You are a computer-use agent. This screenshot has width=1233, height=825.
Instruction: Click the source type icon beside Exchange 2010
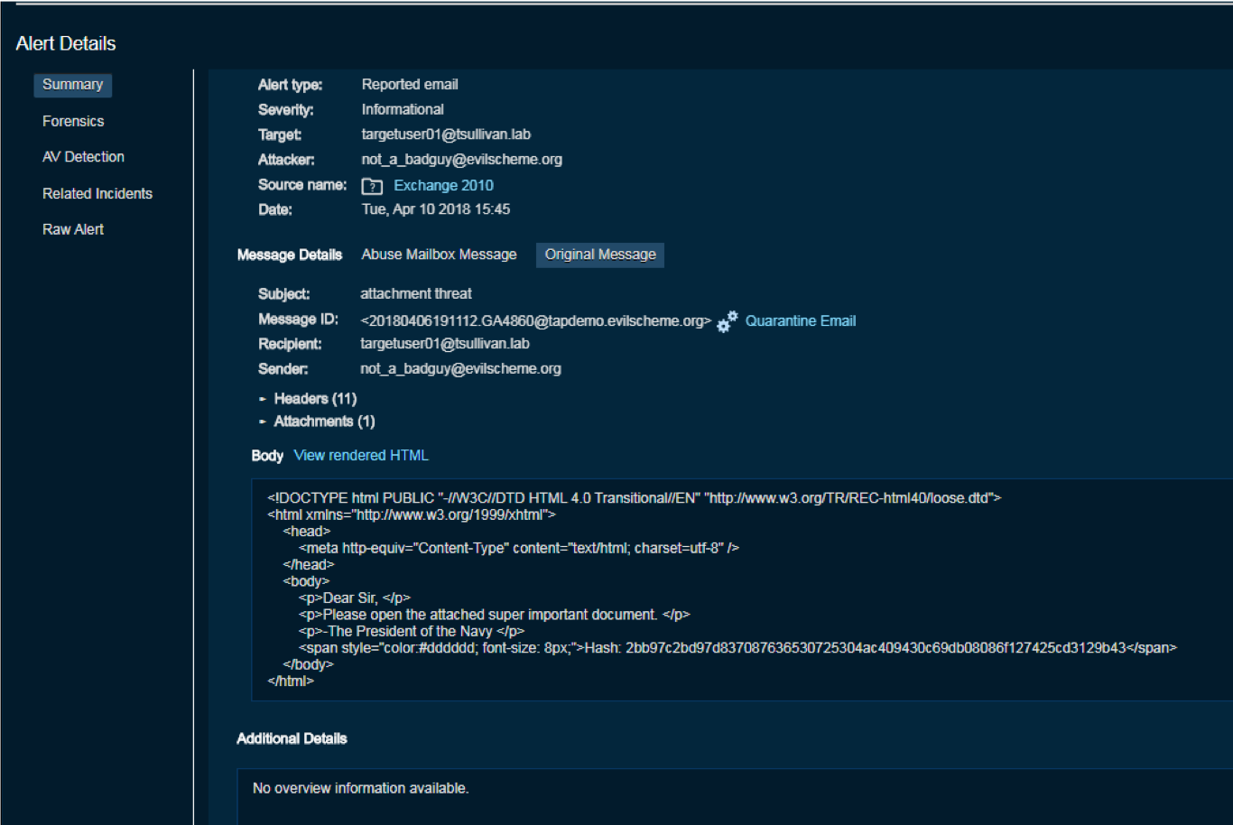pos(372,186)
